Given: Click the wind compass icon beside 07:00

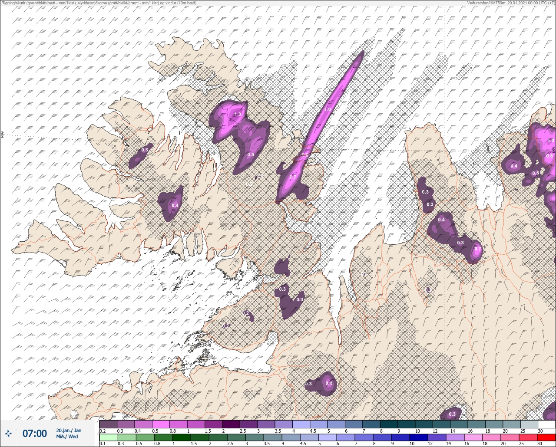Looking at the screenshot, I should 9,433.
